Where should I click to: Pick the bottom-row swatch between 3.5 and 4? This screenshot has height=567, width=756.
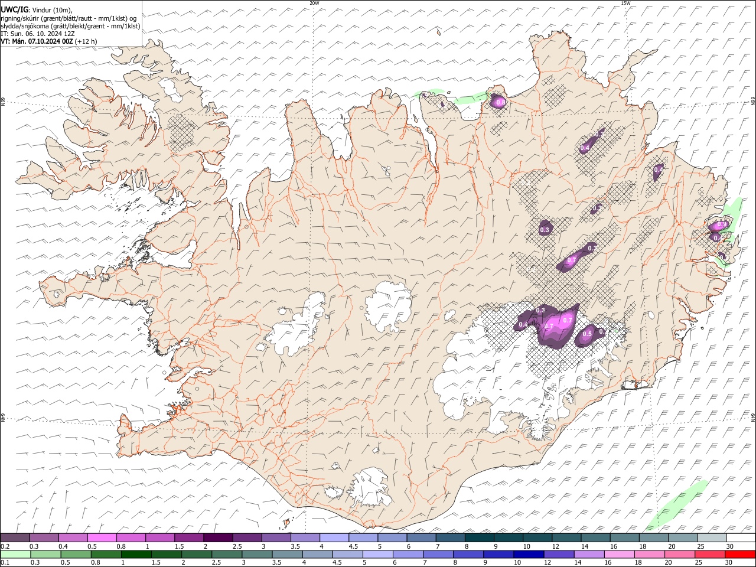point(286,554)
